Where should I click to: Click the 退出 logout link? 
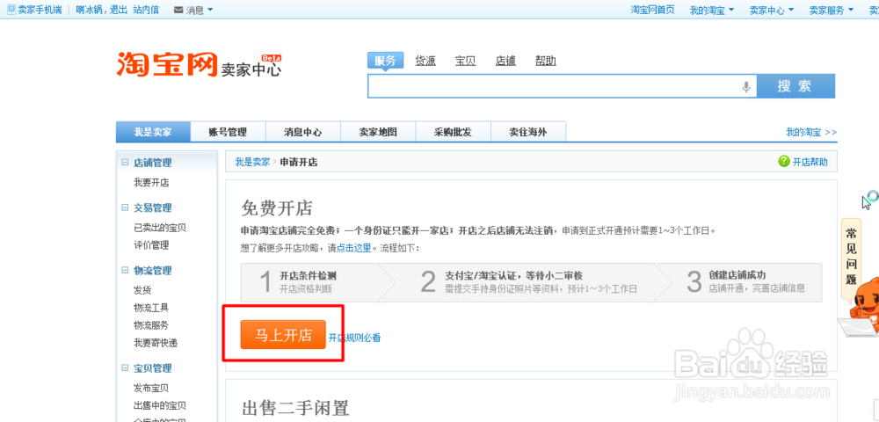(x=119, y=10)
